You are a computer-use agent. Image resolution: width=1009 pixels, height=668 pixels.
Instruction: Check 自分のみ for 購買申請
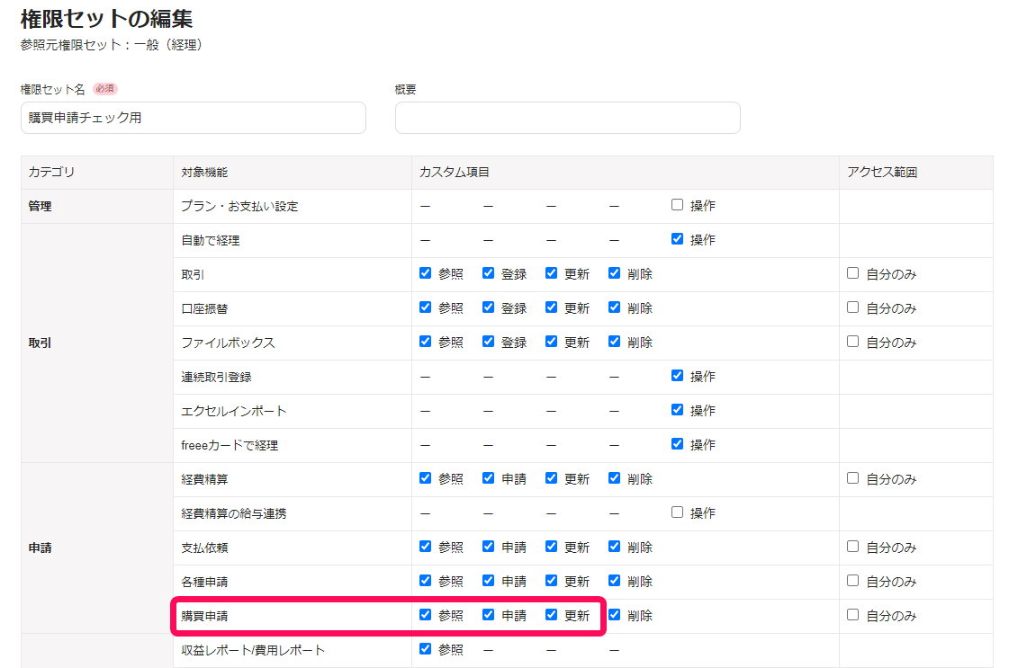coord(852,614)
